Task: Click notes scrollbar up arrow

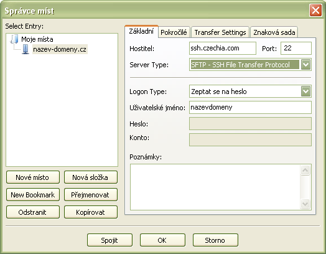Action: tap(305, 171)
